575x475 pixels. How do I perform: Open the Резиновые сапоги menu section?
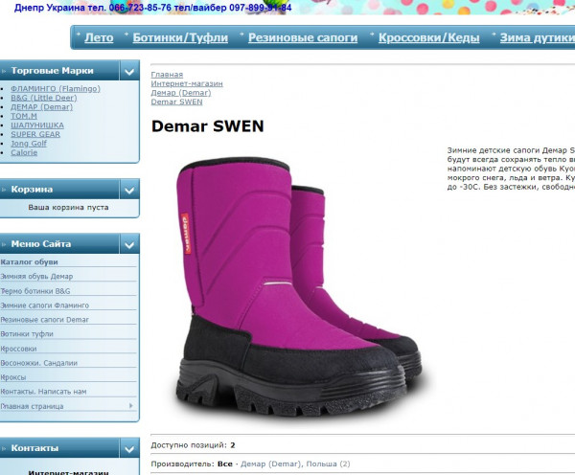[303, 37]
